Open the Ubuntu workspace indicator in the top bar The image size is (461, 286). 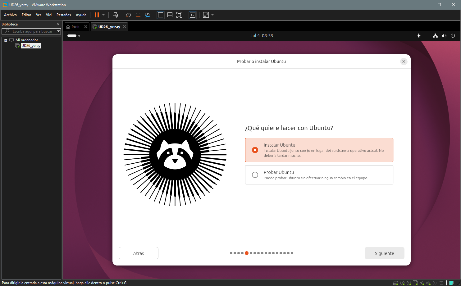[x=74, y=36]
